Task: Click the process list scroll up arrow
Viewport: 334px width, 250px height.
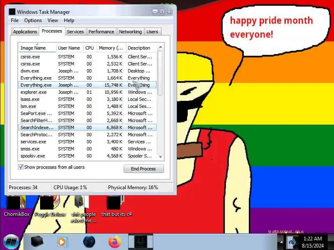Action: coord(161,47)
